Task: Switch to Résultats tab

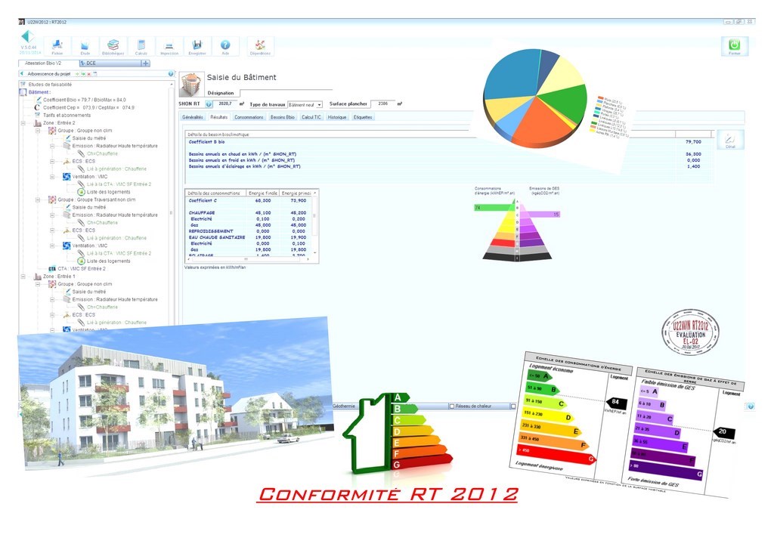Action: tap(218, 117)
